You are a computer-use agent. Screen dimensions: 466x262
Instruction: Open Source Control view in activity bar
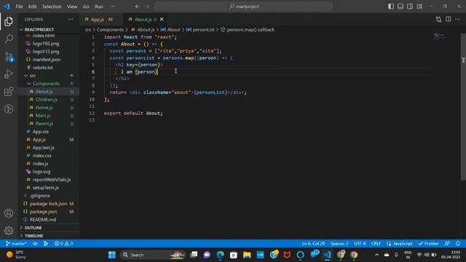click(x=9, y=57)
